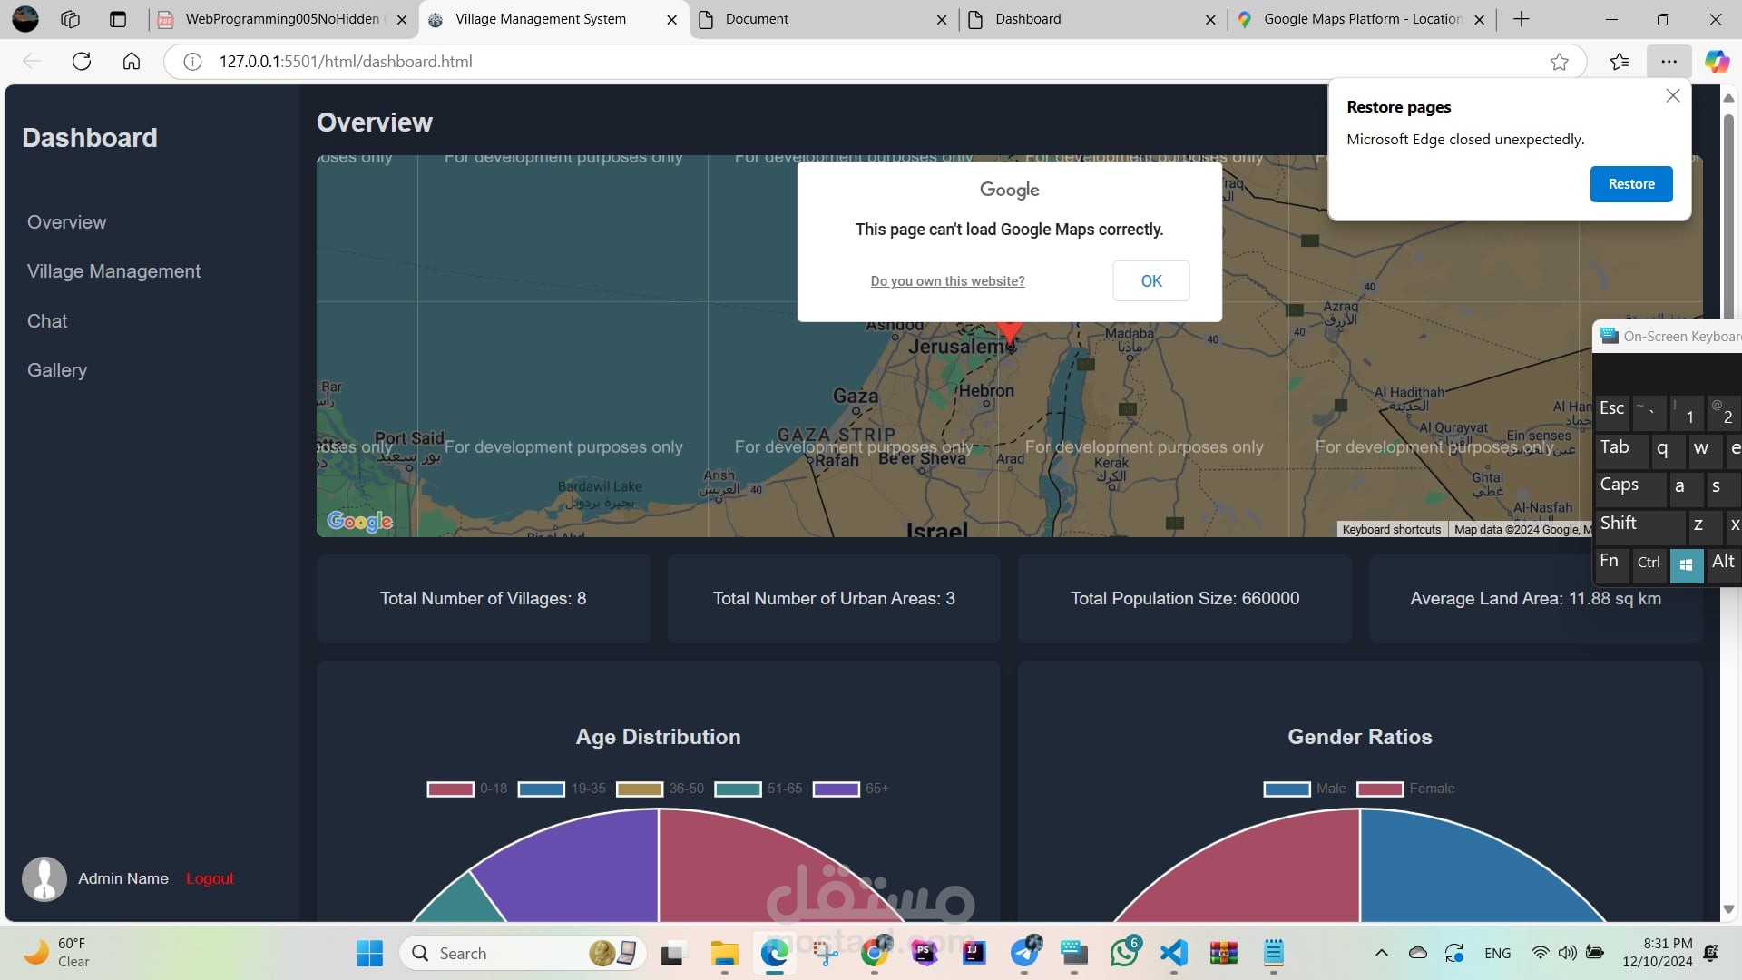
Task: Toggle the 51-65 age legend swatch
Action: pos(738,789)
